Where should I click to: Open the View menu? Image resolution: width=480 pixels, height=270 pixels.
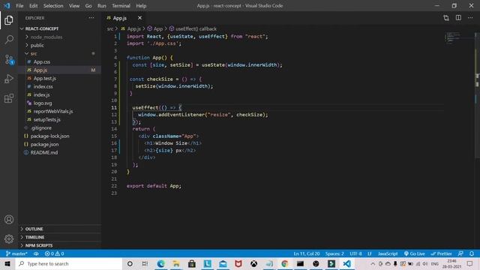click(74, 6)
